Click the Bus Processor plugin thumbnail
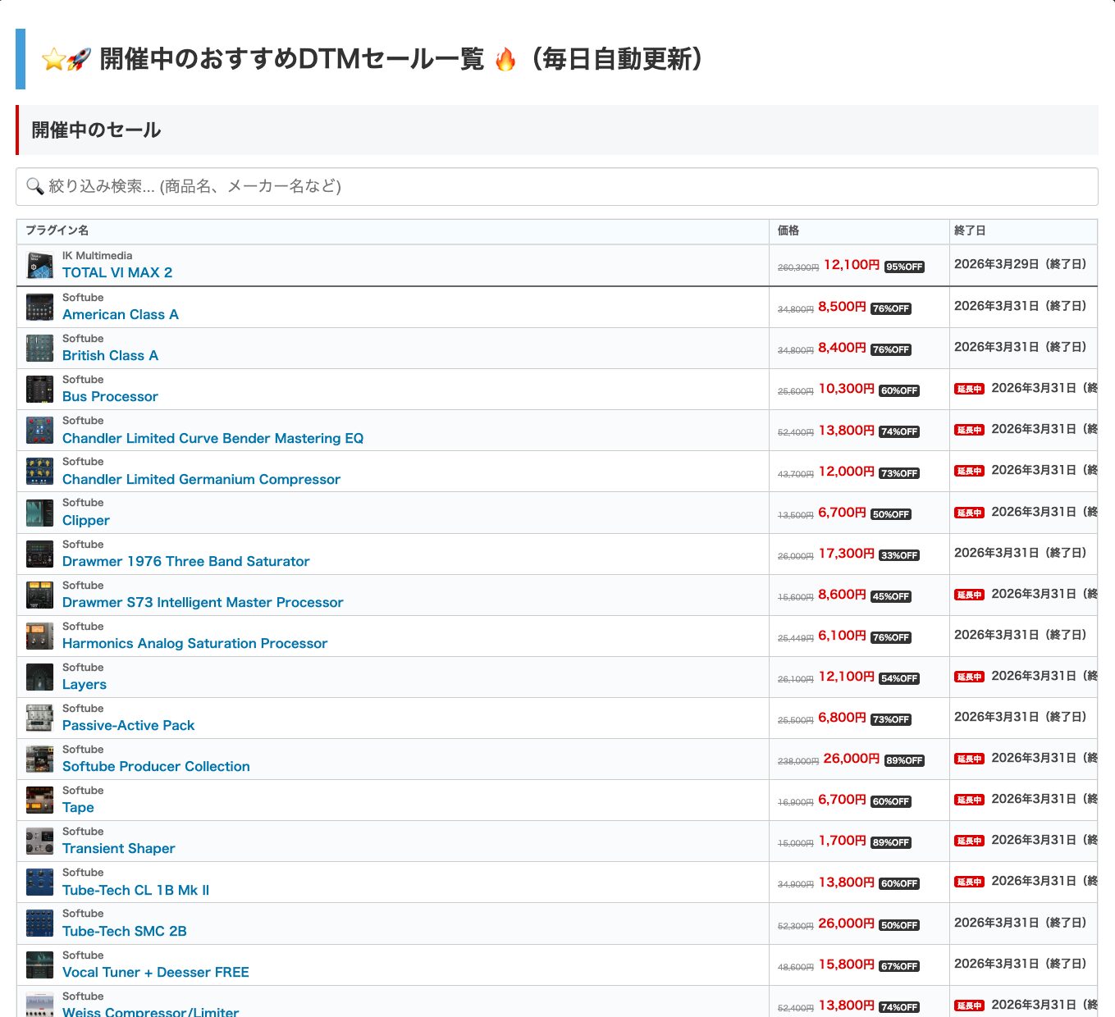Screen dimensions: 1115x1017 tap(39, 389)
